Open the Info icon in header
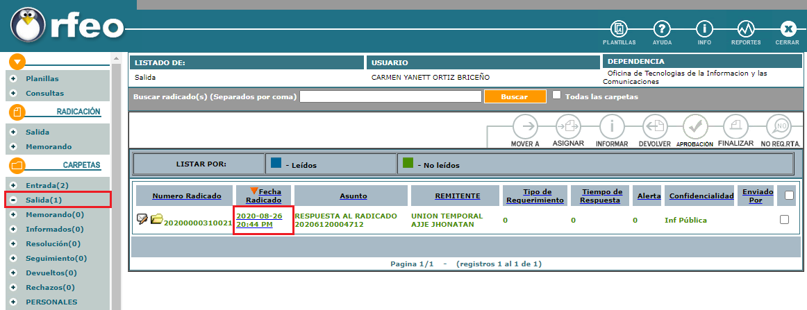The width and height of the screenshot is (807, 310). pyautogui.click(x=704, y=29)
